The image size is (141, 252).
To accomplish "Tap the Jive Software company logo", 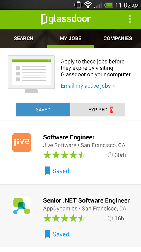I will (21, 143).
